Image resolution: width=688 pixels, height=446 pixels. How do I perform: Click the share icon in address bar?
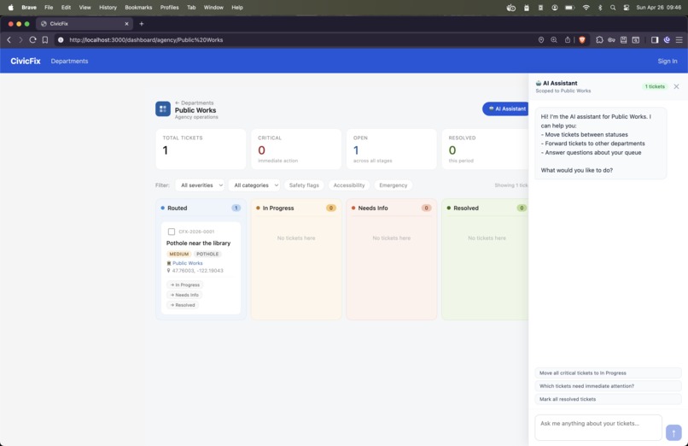(568, 40)
